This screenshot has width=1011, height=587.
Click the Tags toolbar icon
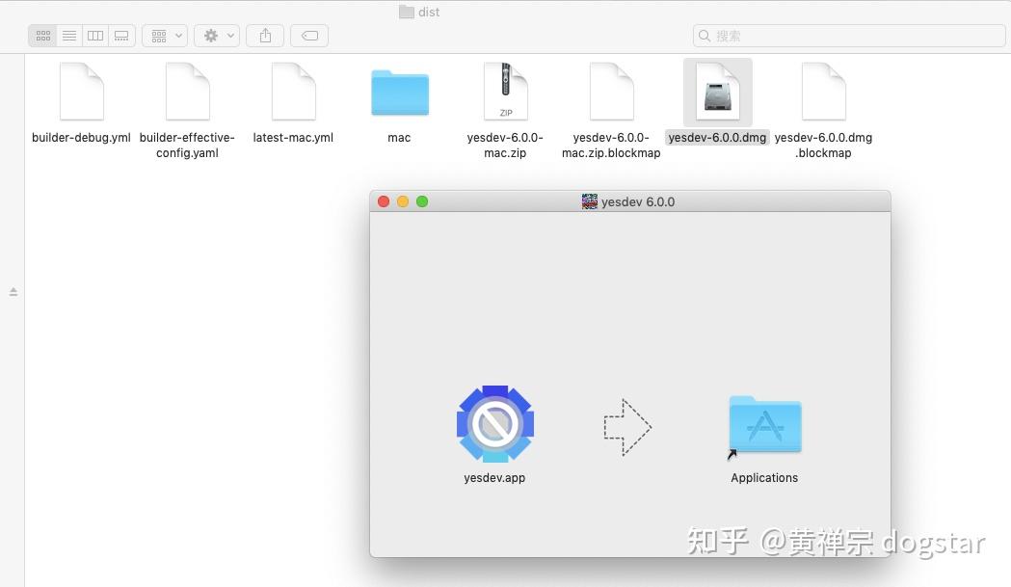point(308,35)
